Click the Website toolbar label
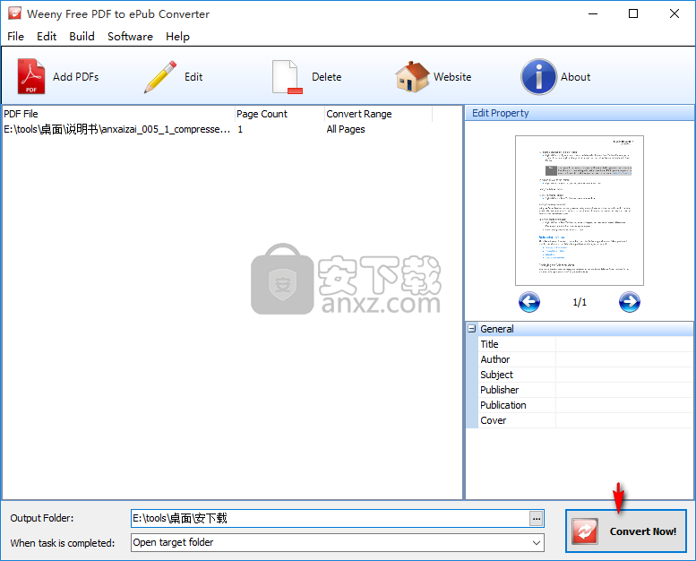The height and width of the screenshot is (561, 696). pyautogui.click(x=452, y=77)
